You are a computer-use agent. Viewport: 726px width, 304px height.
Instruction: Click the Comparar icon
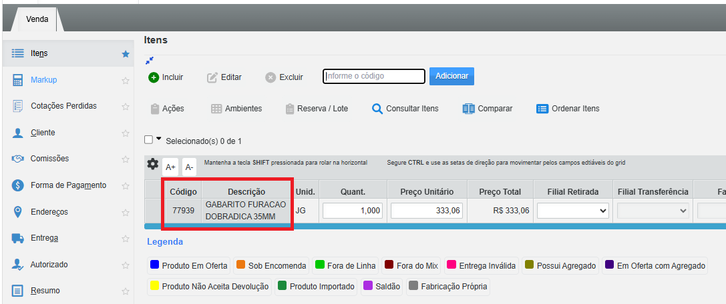coord(468,109)
